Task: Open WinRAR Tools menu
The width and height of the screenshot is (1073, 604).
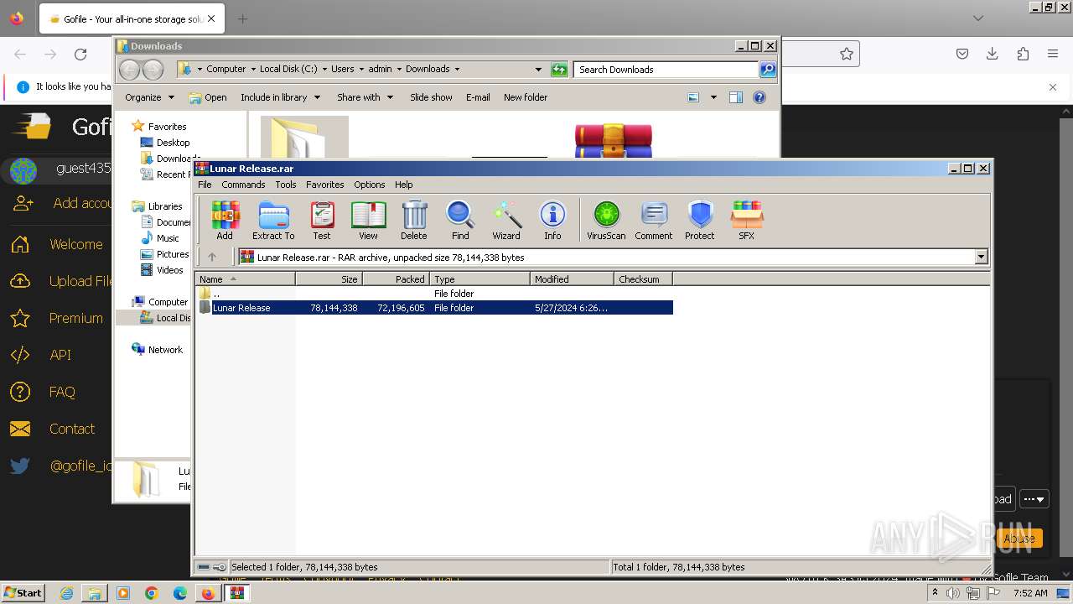Action: (x=286, y=185)
